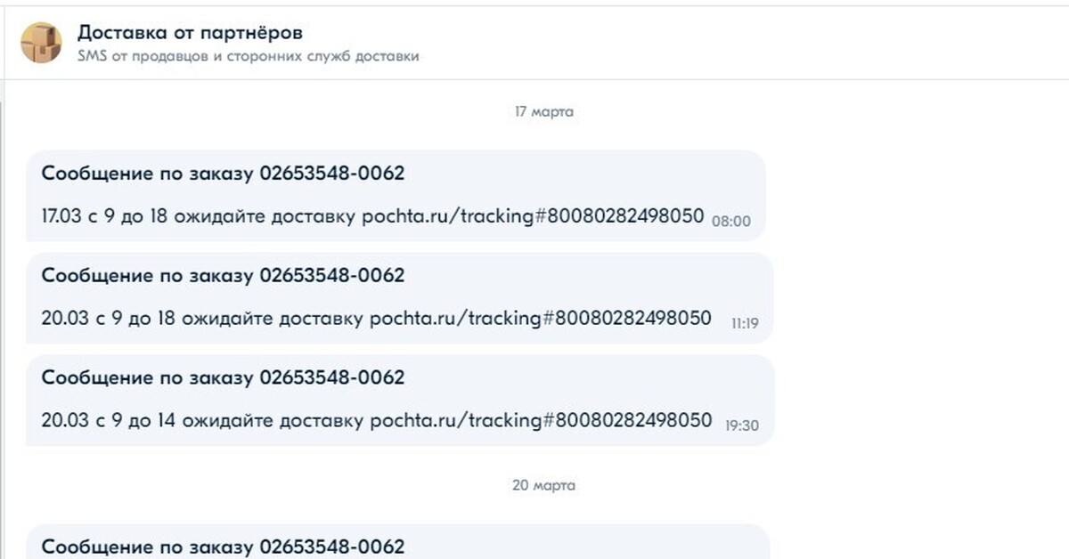Viewport: 1069px width, 559px height.
Task: Click the 08:00 message timestamp
Action: [x=731, y=222]
